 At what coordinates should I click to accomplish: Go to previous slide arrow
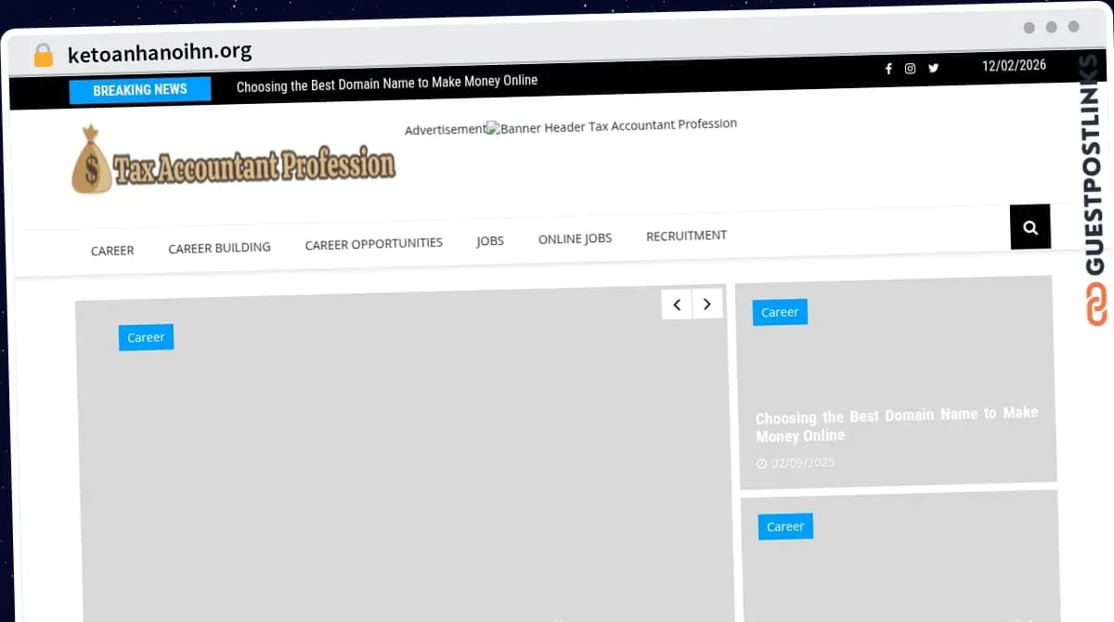pos(677,305)
